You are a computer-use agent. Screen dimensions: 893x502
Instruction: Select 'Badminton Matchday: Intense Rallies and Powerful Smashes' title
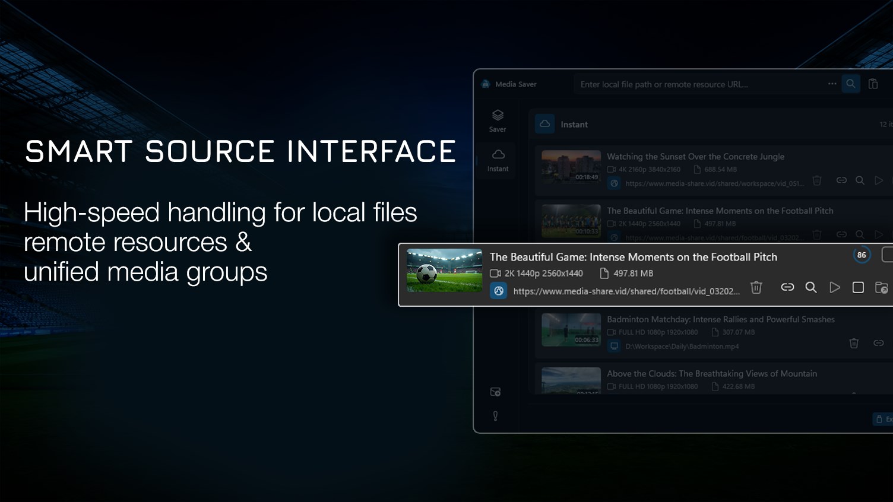coord(721,319)
